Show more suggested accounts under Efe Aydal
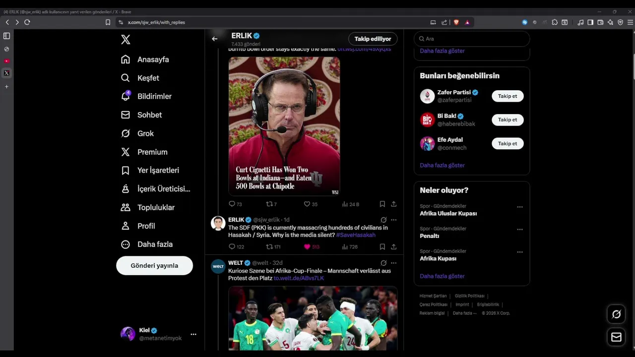Screen dimensions: 635x357 pos(442,165)
